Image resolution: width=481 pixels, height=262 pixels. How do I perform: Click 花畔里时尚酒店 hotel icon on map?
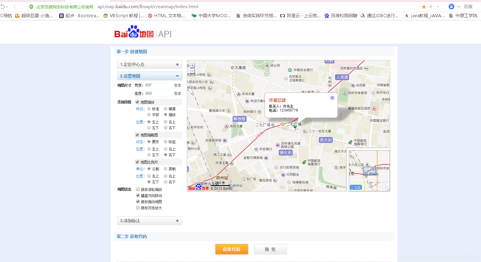pos(366,68)
